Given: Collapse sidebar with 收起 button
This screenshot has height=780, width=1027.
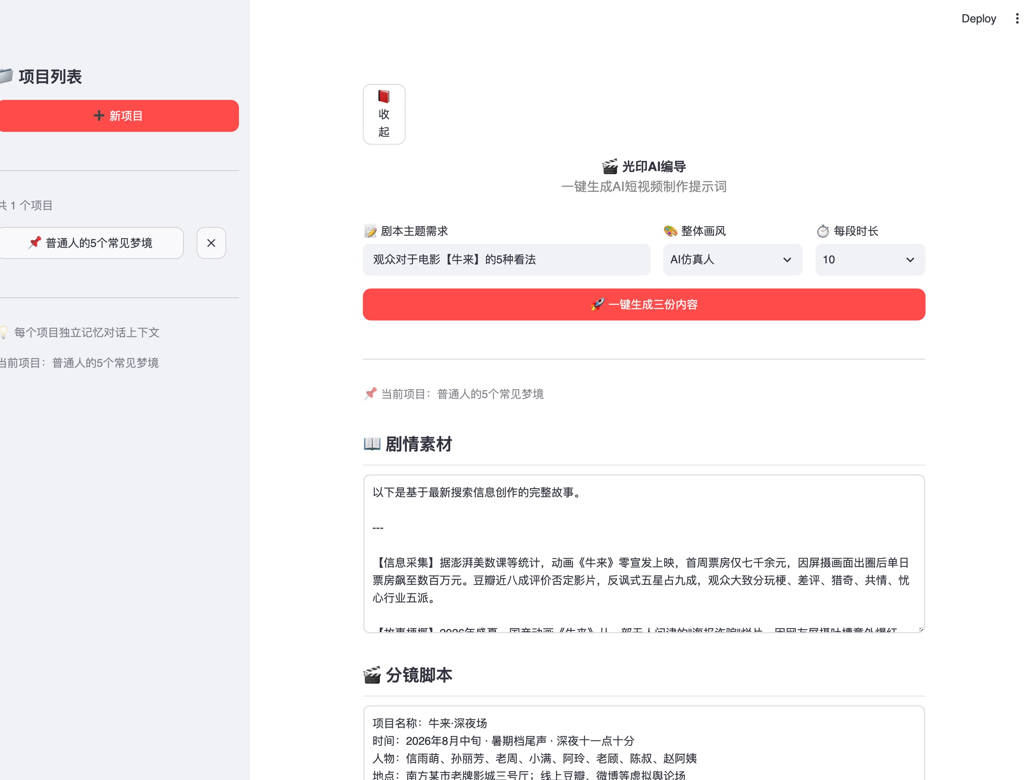Looking at the screenshot, I should [384, 114].
